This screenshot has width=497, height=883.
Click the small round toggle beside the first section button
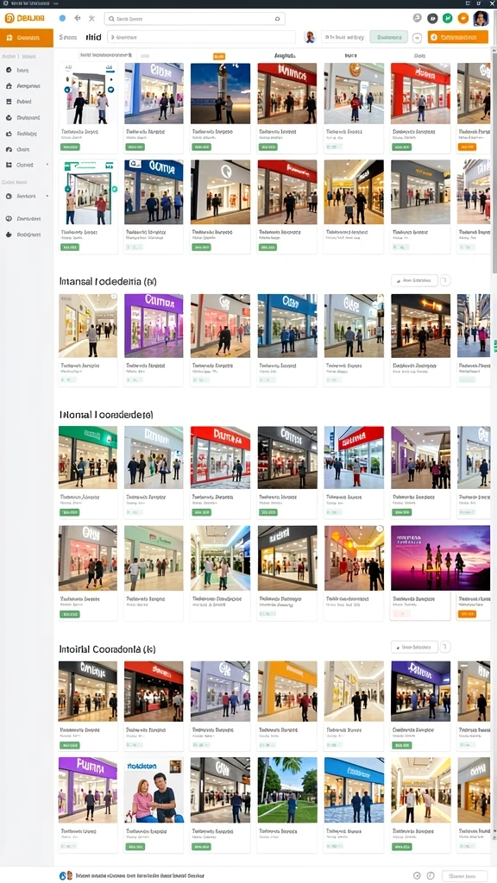click(x=445, y=280)
